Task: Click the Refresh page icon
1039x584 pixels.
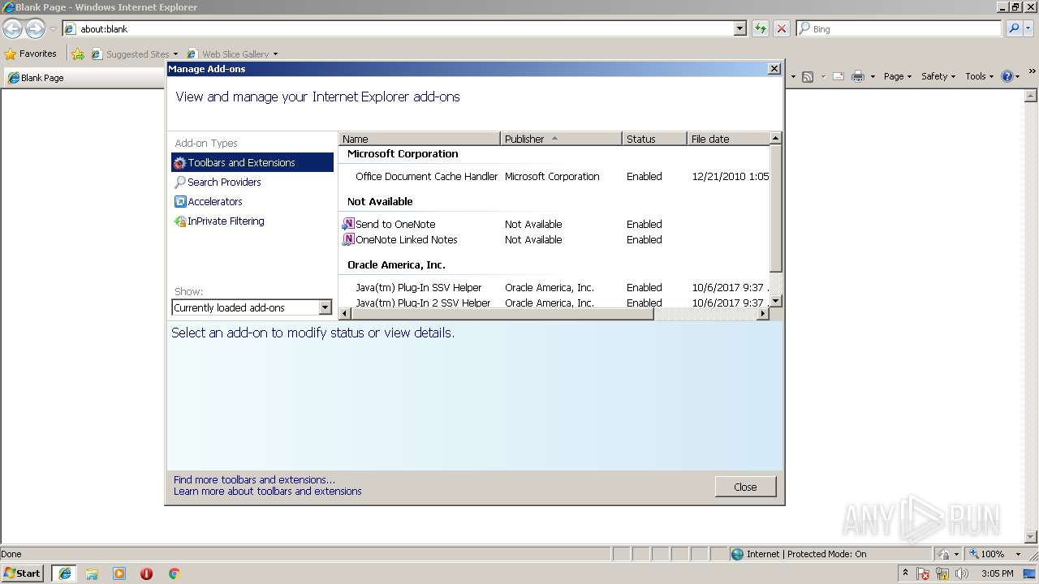Action: (x=760, y=28)
